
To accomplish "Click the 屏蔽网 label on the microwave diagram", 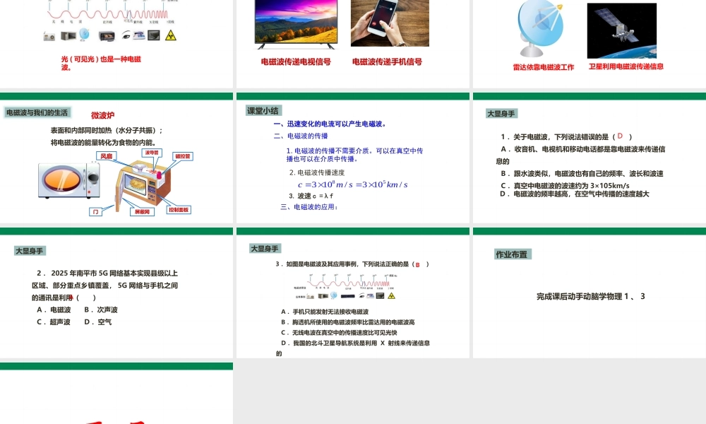I will point(143,211).
